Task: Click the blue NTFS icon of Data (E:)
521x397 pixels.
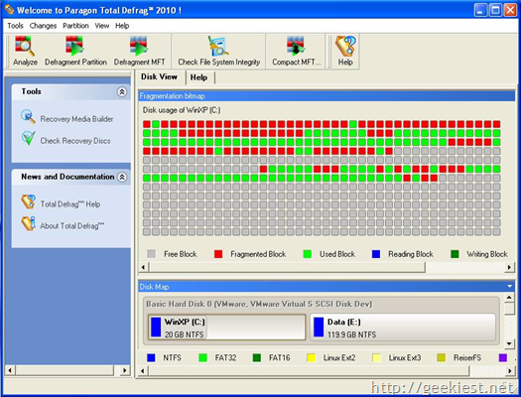Action: point(319,328)
